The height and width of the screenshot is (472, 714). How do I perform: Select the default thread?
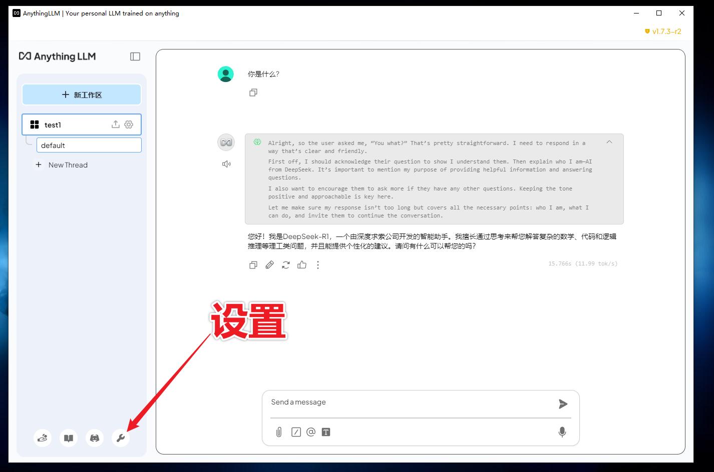coord(89,145)
